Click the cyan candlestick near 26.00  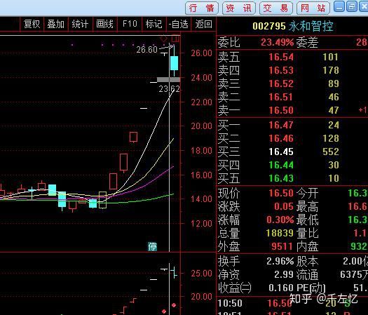174,63
